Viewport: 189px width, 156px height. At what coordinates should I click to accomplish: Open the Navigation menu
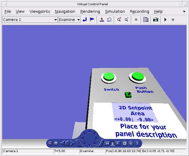coord(65,12)
